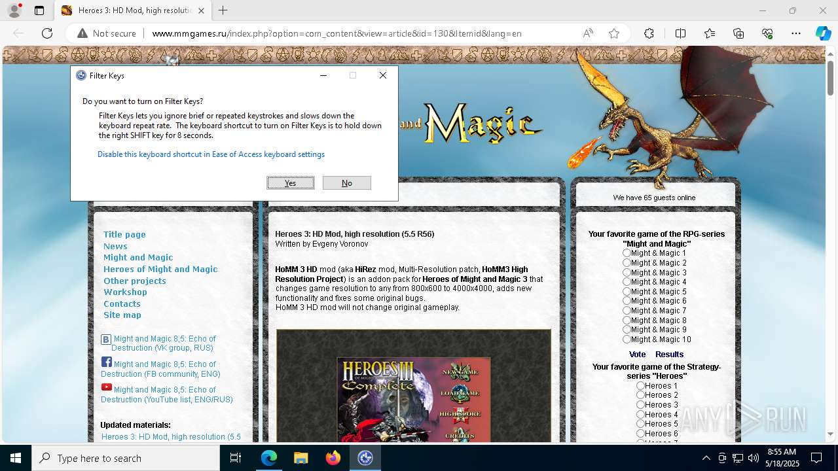
Task: Open Task View icon
Action: pyautogui.click(x=236, y=458)
